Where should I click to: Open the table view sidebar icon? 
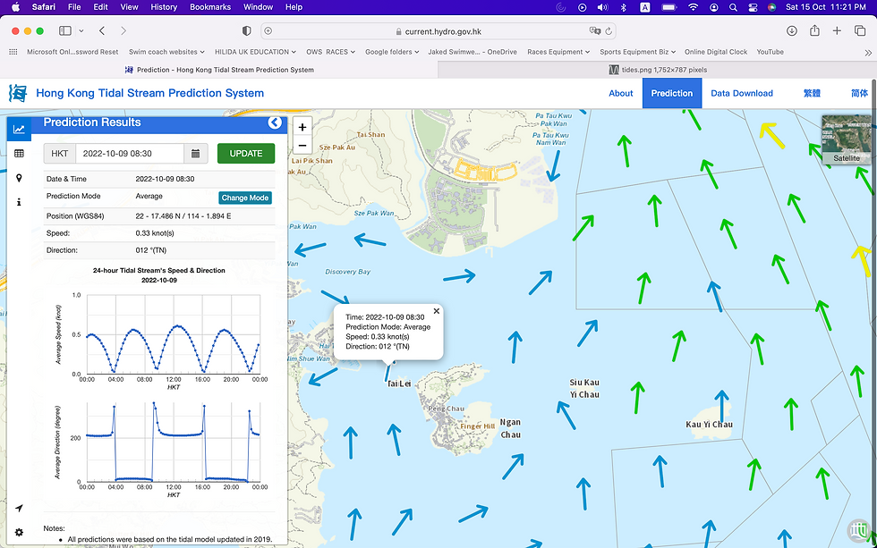(19, 154)
